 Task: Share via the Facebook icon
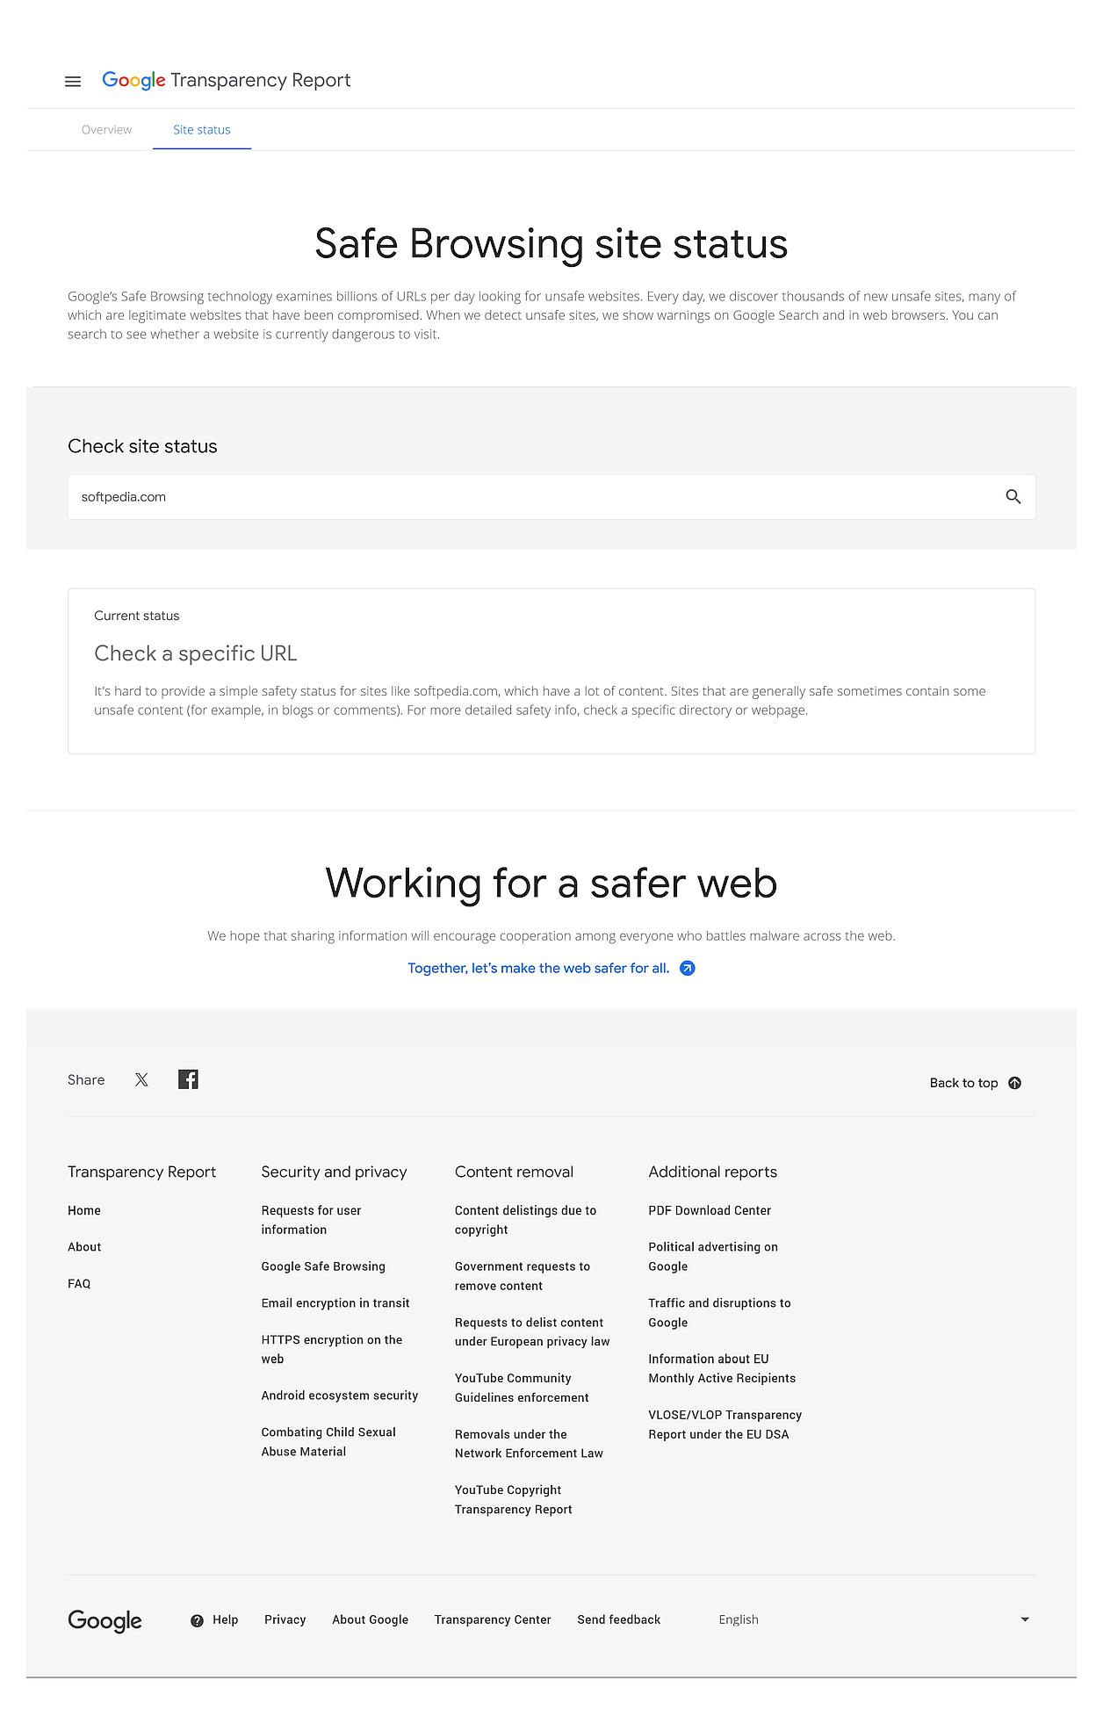pyautogui.click(x=188, y=1079)
